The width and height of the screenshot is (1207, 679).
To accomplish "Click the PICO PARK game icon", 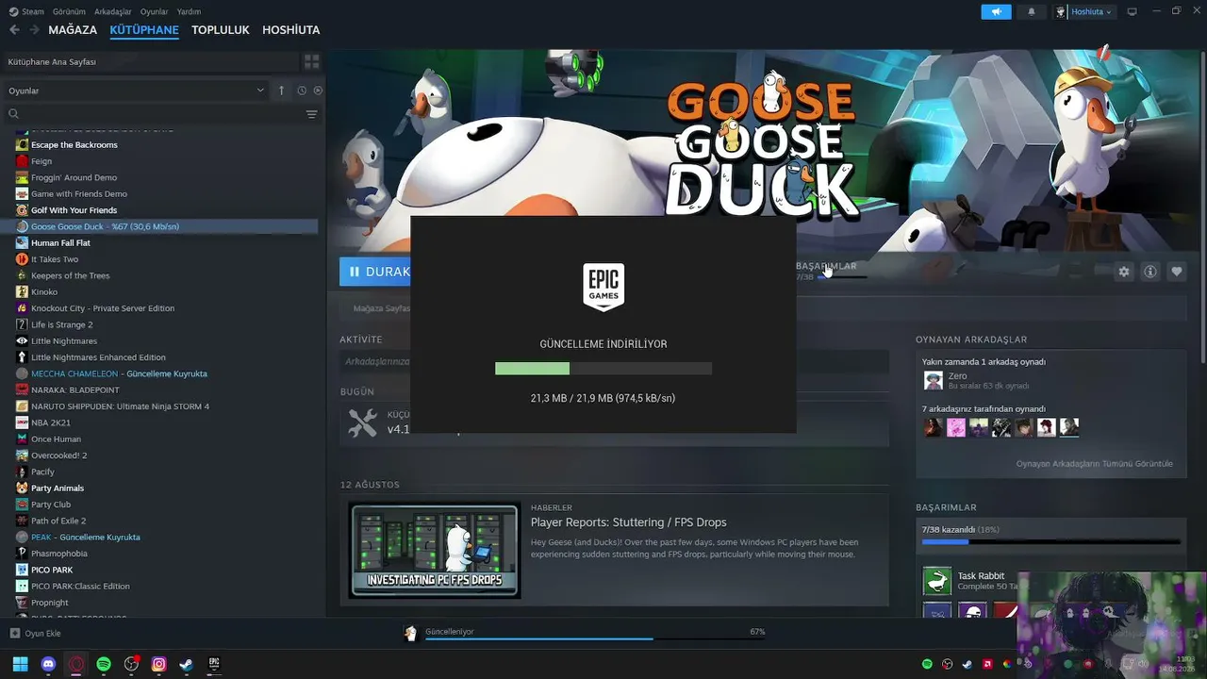I will (22, 570).
